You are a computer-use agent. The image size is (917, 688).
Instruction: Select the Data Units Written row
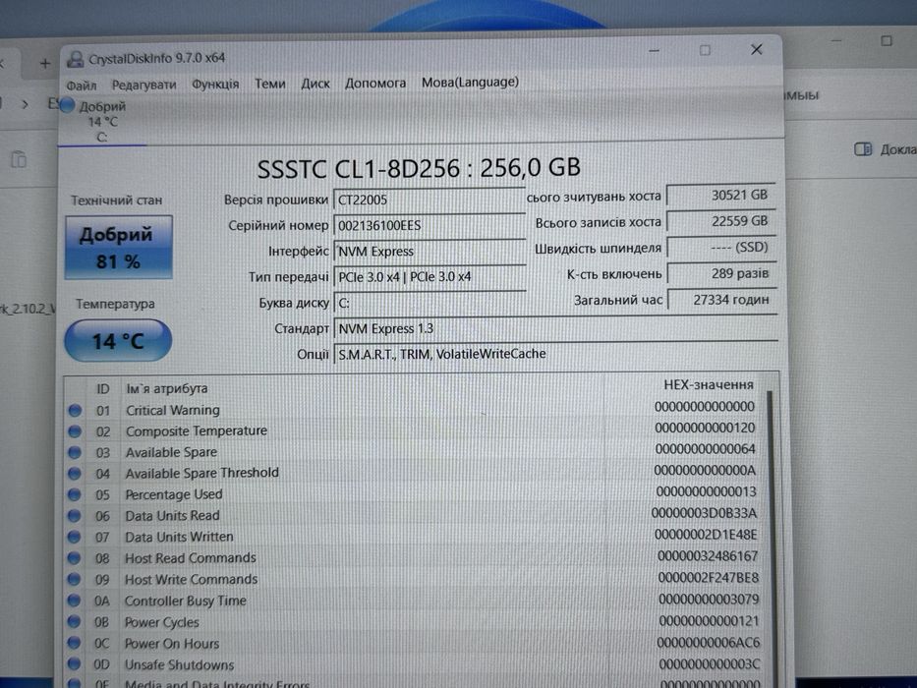(415, 537)
